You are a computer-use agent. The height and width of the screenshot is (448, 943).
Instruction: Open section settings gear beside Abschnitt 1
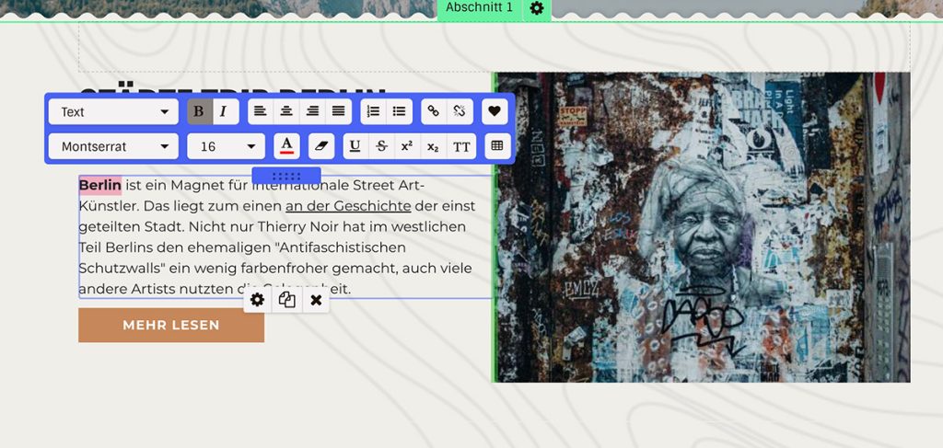537,8
